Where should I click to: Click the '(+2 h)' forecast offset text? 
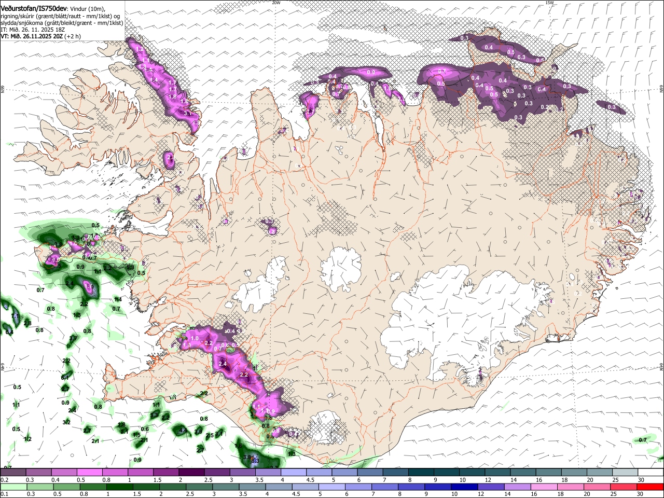pos(73,36)
